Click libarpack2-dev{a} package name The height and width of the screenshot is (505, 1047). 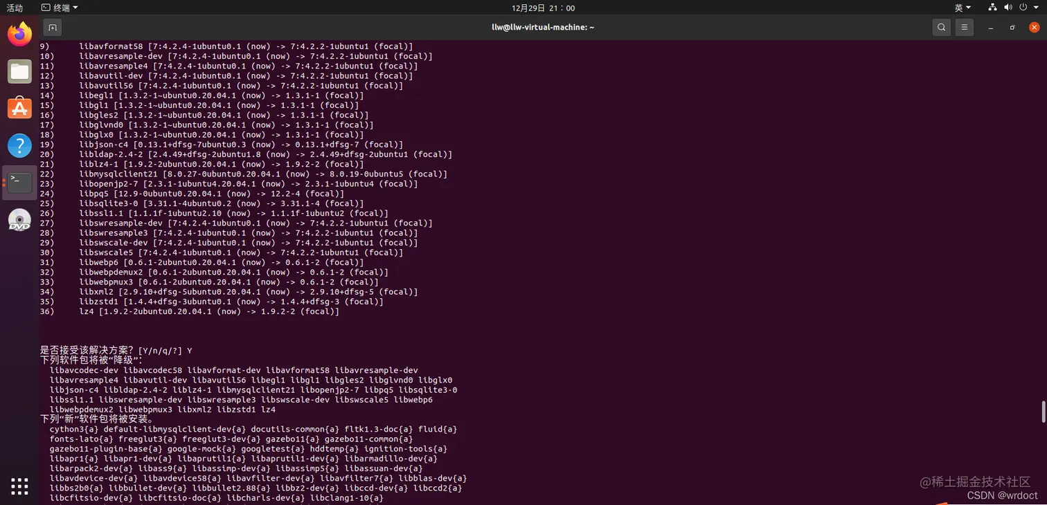point(89,468)
